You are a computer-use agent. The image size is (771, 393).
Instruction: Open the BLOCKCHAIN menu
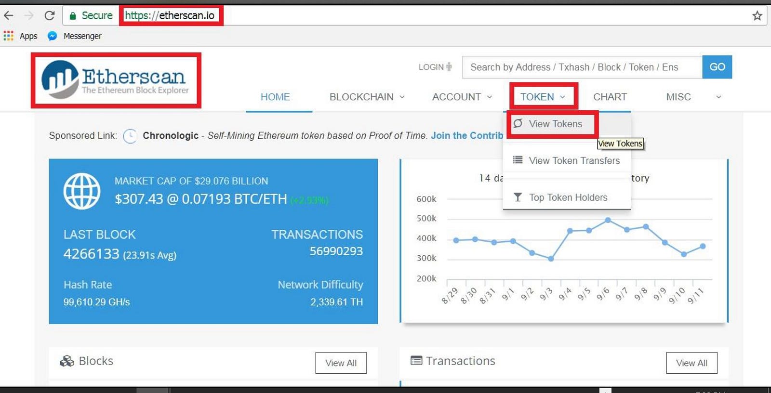point(361,97)
